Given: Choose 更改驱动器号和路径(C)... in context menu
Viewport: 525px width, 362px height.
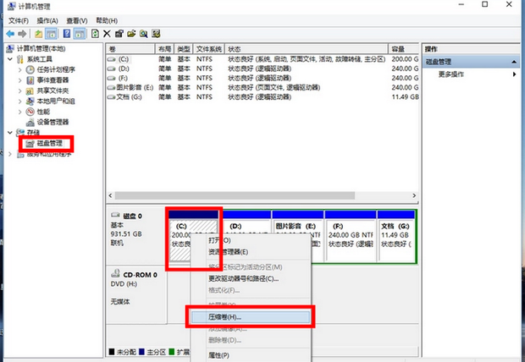Looking at the screenshot, I should [251, 278].
